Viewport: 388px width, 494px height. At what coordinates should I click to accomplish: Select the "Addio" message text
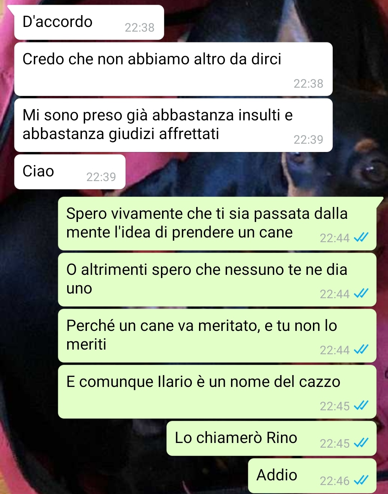277,475
